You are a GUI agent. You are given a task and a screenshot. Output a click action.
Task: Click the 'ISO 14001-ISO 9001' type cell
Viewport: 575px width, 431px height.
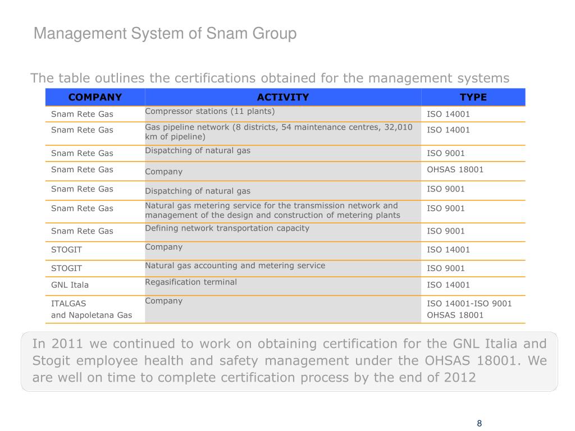(469, 304)
